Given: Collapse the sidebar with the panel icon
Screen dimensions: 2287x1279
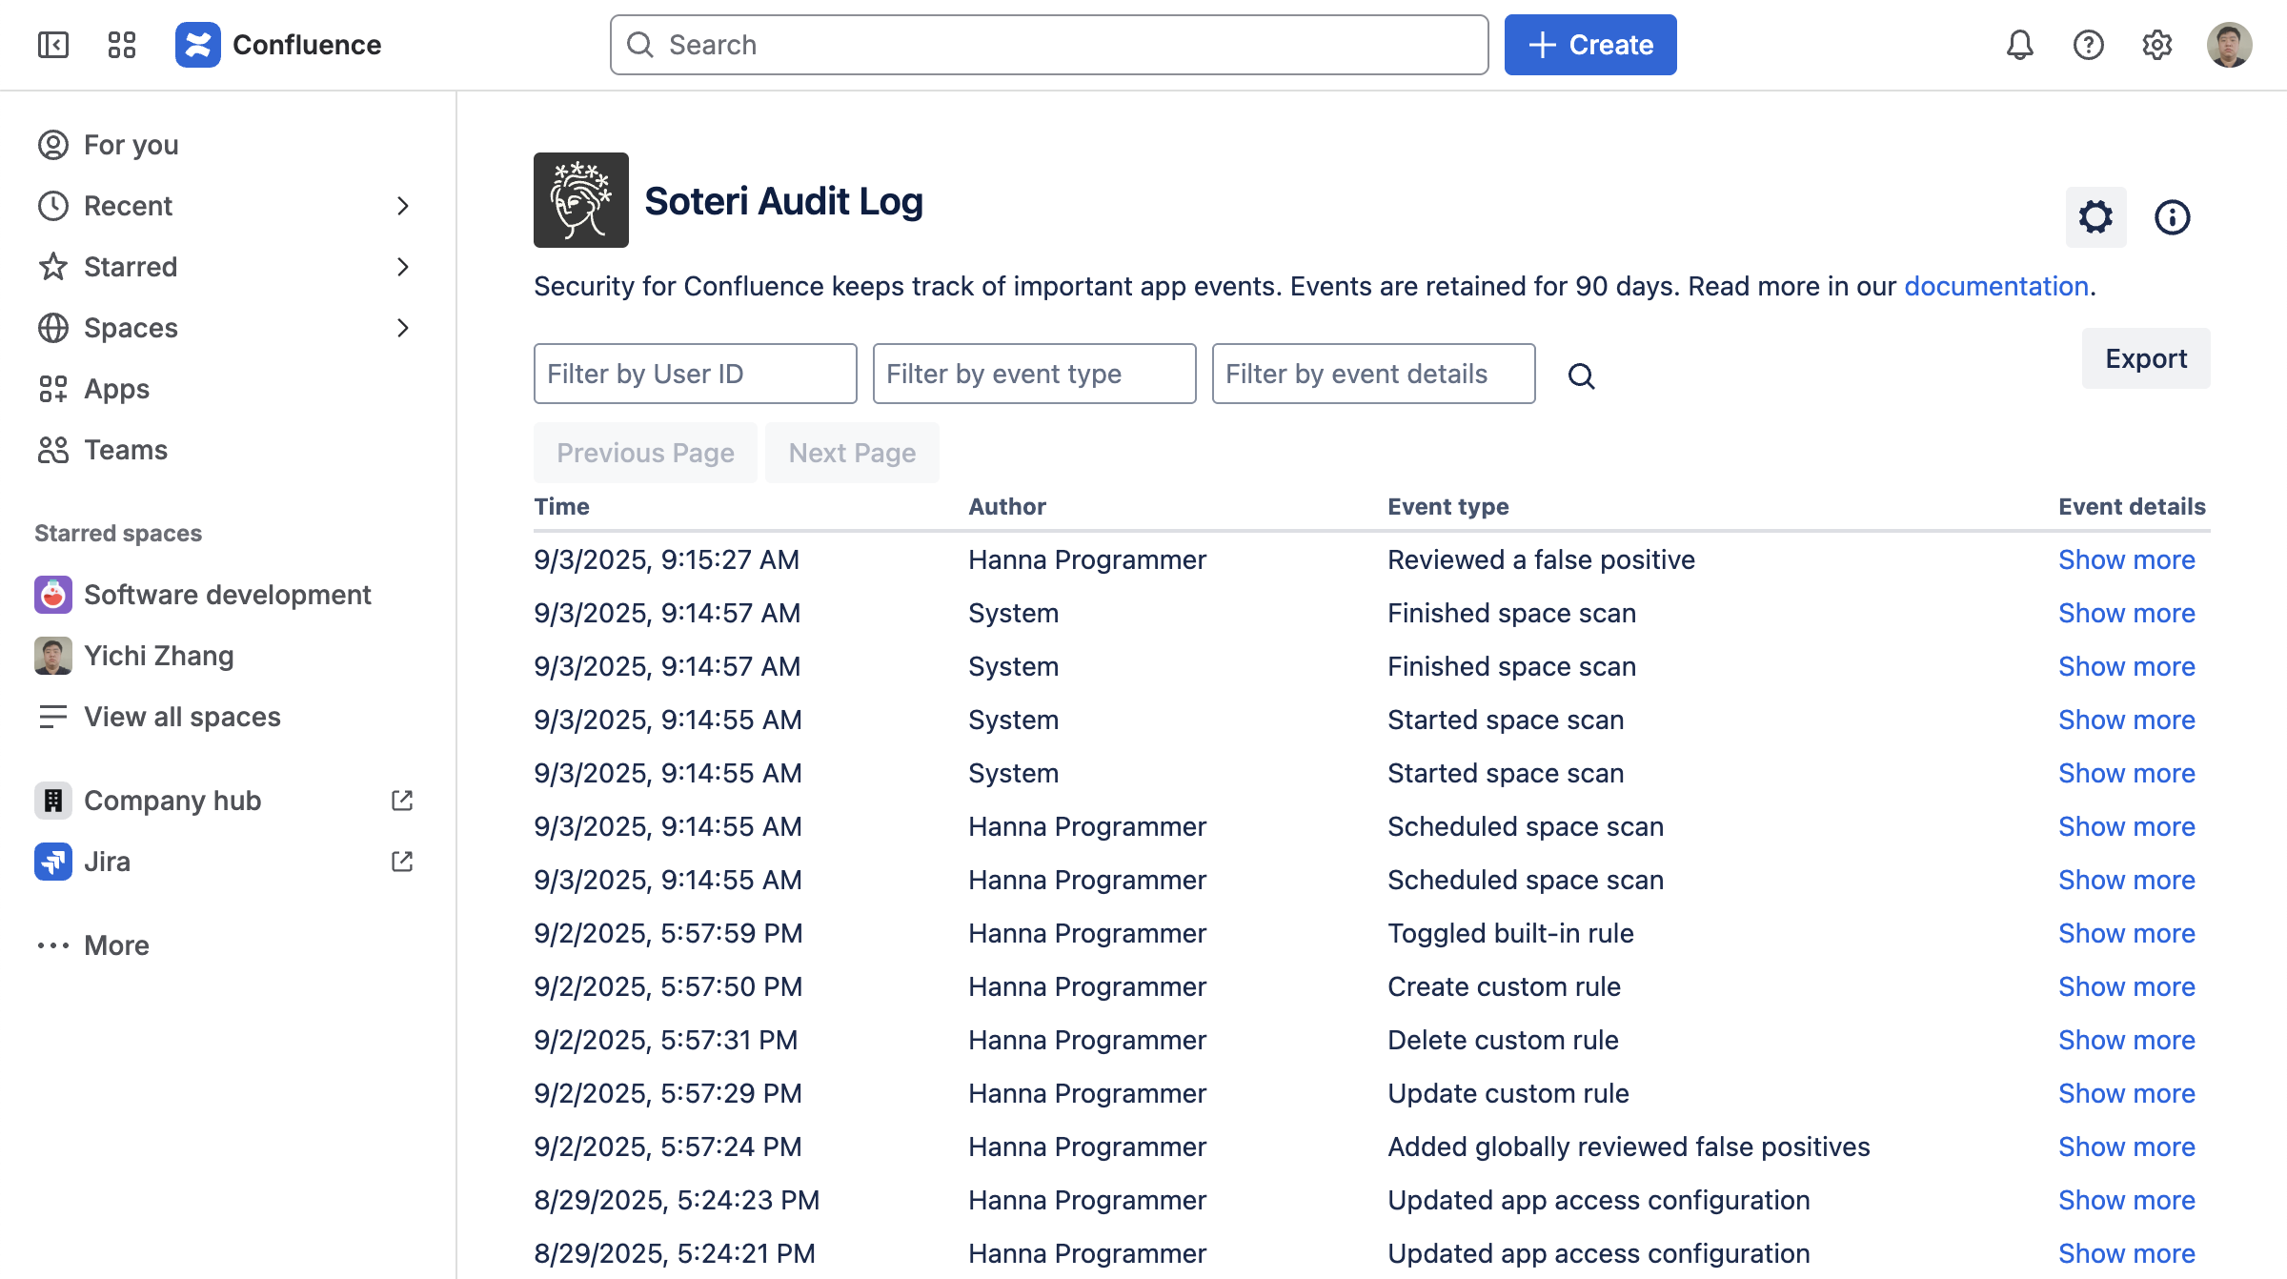Looking at the screenshot, I should 53,45.
